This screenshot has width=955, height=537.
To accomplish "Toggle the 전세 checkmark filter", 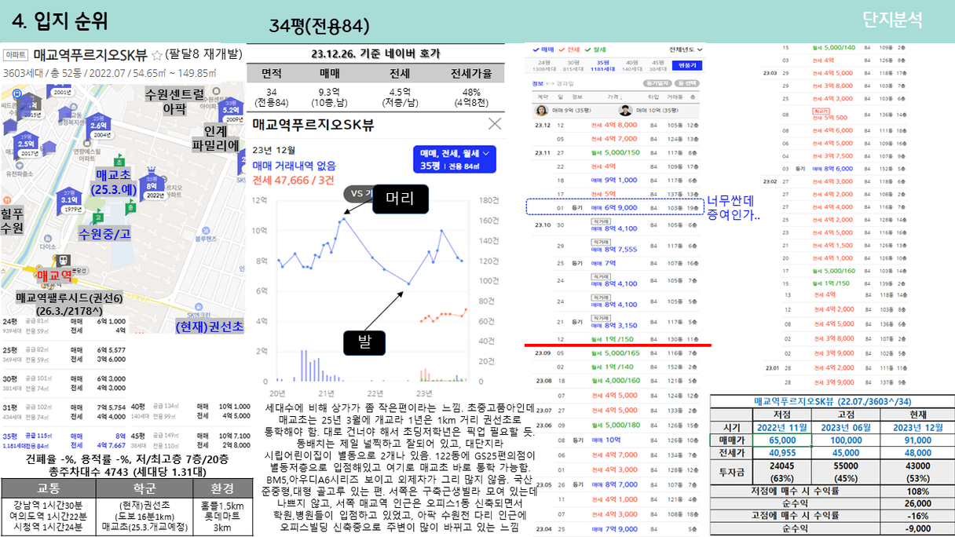I will point(569,49).
